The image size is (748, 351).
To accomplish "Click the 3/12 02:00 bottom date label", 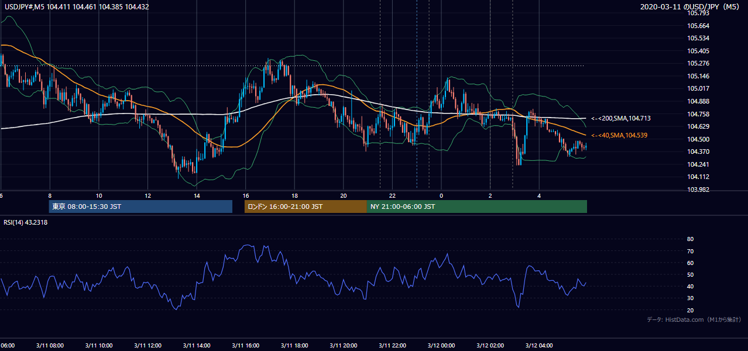I will click(490, 345).
